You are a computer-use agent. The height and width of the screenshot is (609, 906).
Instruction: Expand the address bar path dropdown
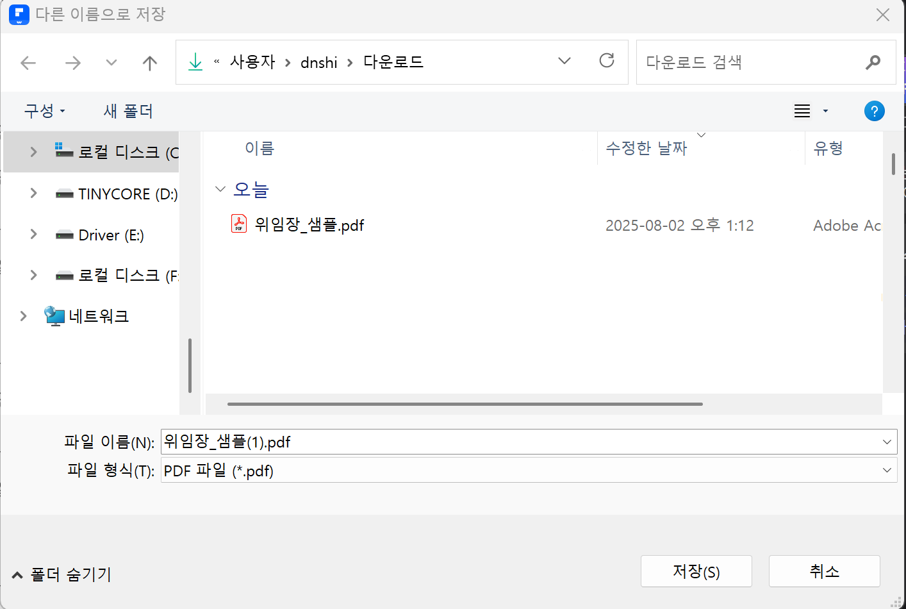pos(564,61)
